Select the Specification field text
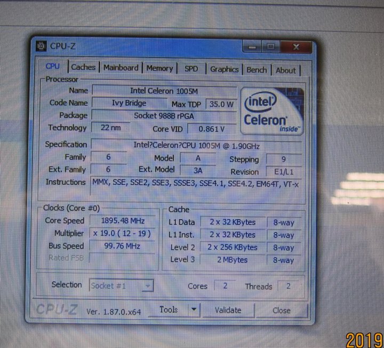Image resolution: width=384 pixels, height=348 pixels. (x=196, y=146)
